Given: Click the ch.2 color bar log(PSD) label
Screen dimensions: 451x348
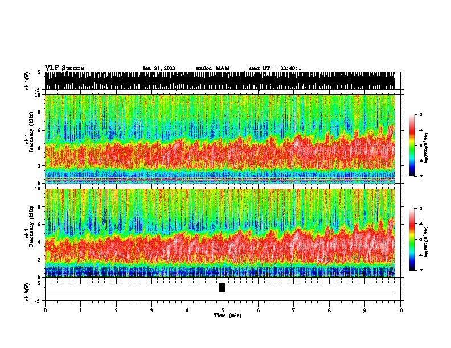Looking at the screenshot, I should [426, 242].
